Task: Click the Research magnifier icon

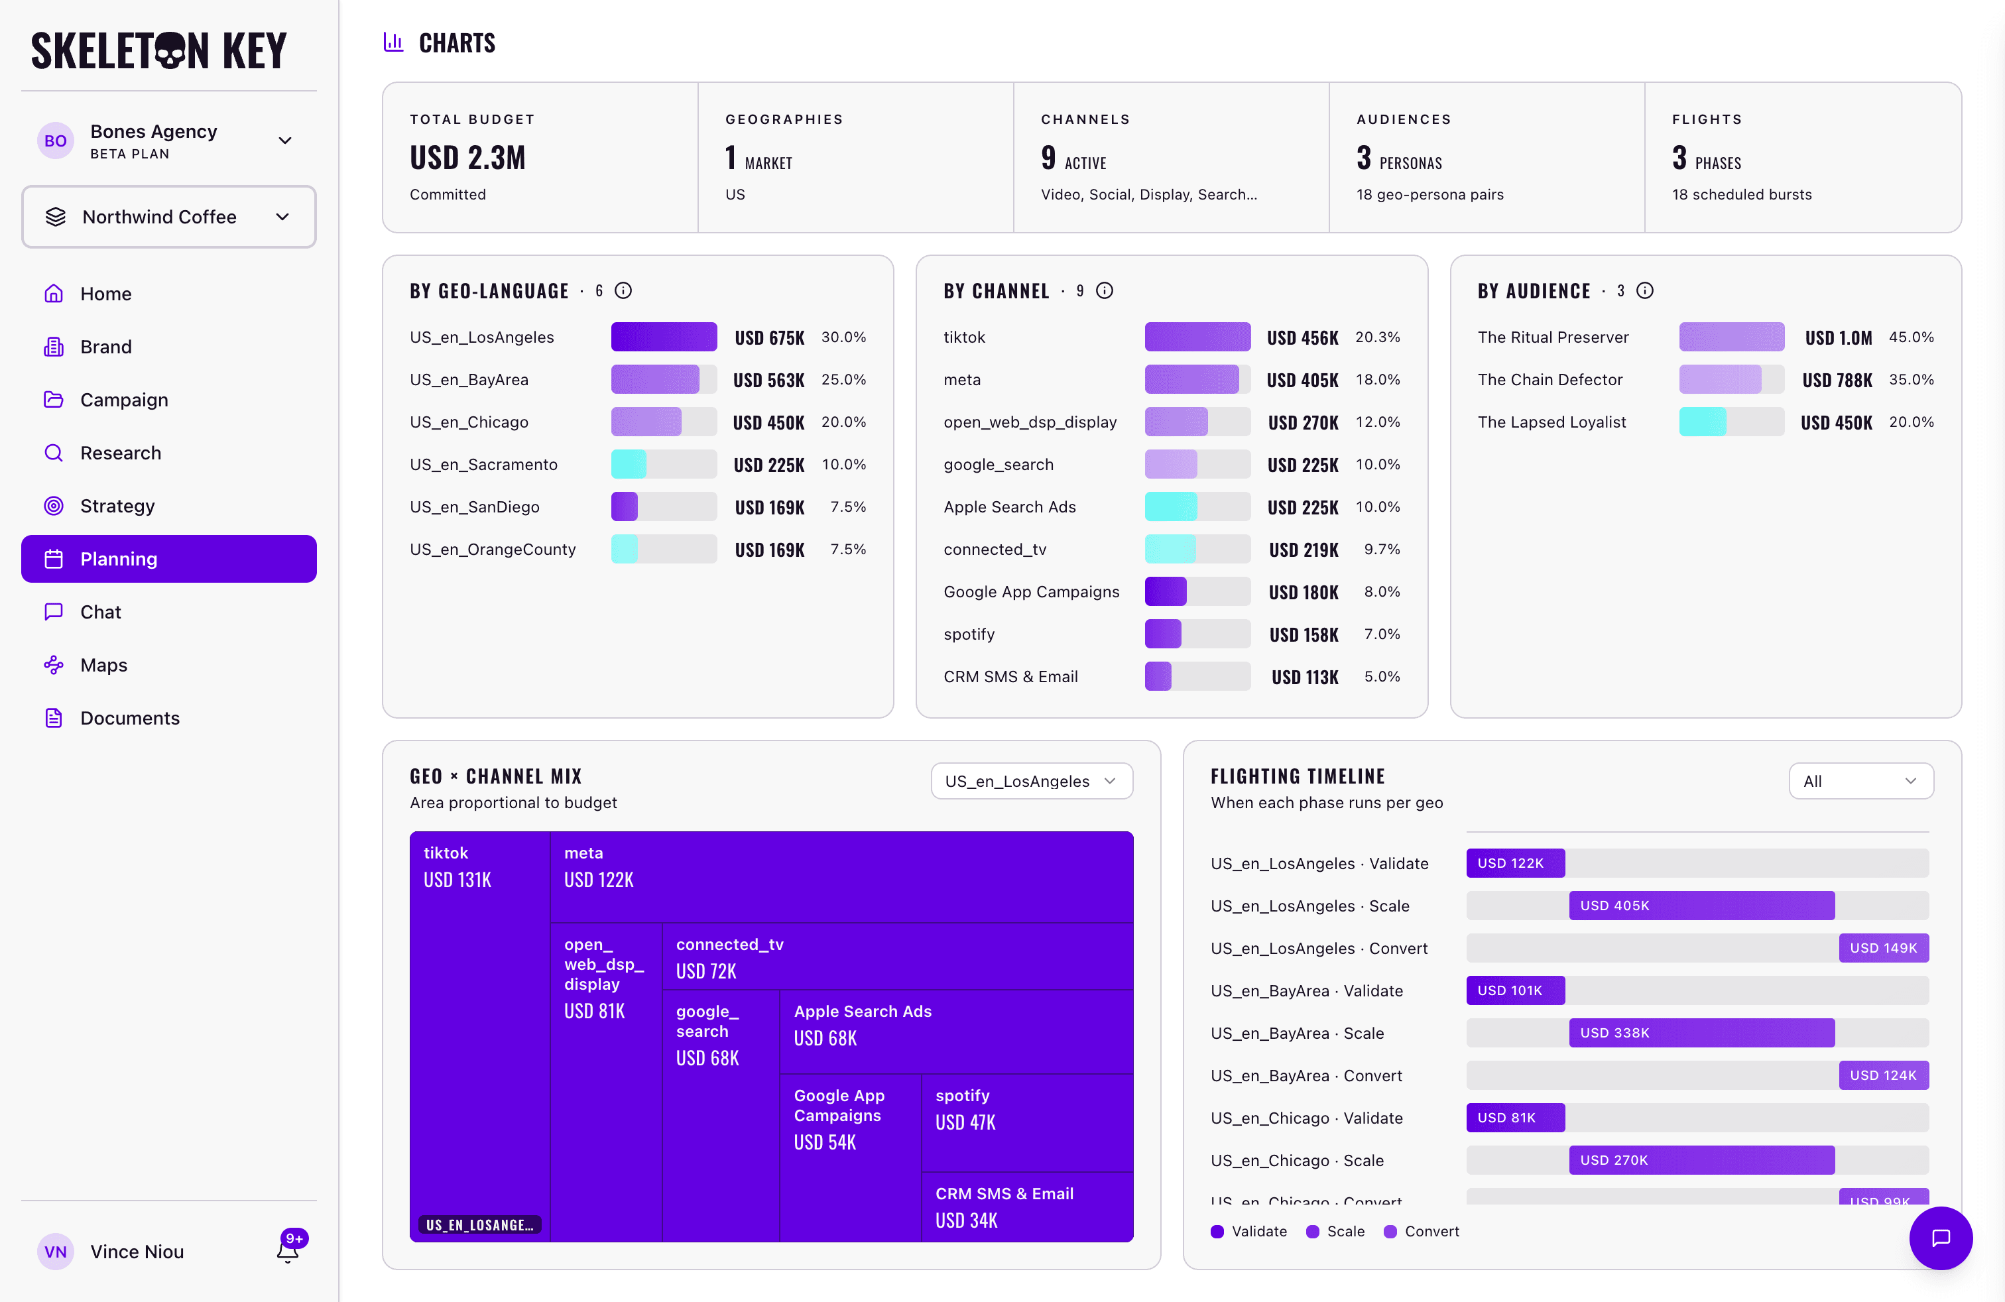Action: (54, 453)
